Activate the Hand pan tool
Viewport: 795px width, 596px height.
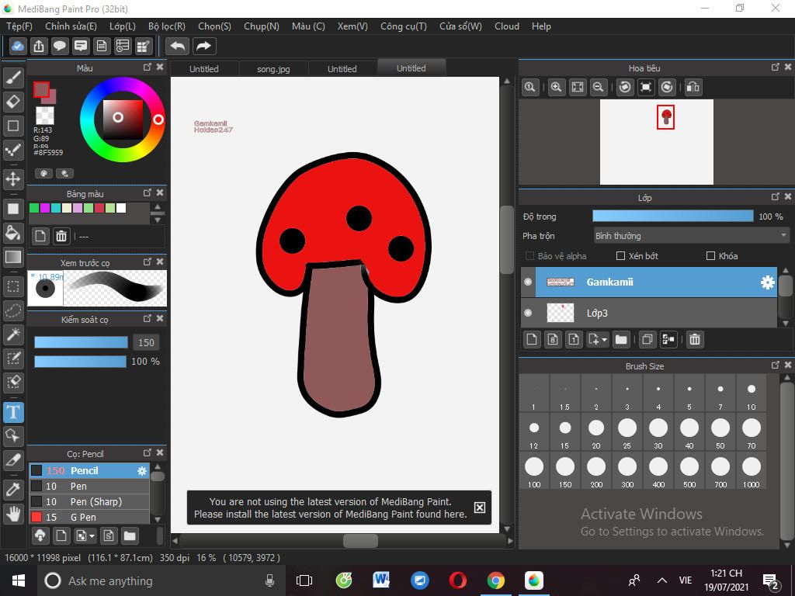pos(13,514)
